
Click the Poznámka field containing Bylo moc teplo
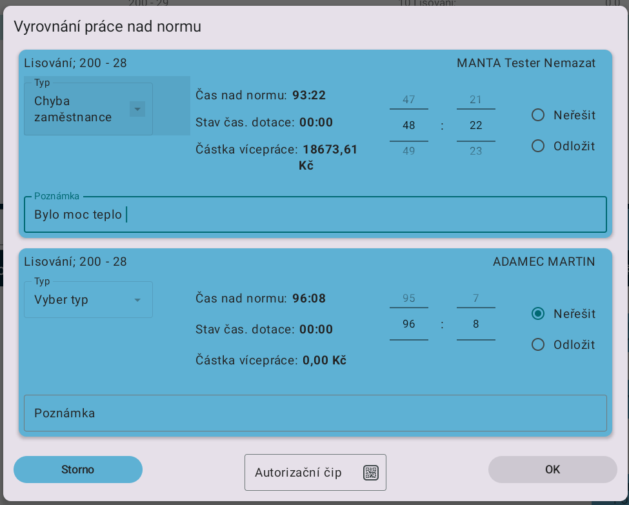tap(315, 215)
